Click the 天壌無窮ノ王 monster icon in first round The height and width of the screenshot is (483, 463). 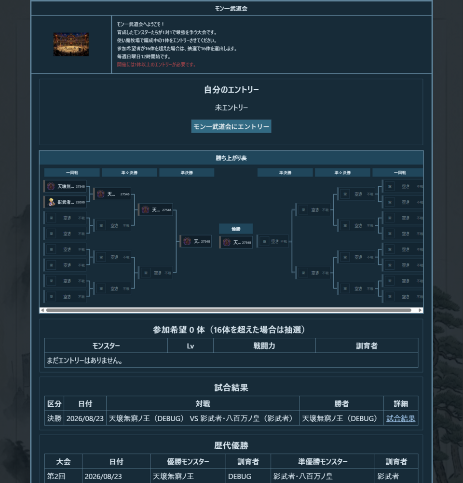pos(51,186)
